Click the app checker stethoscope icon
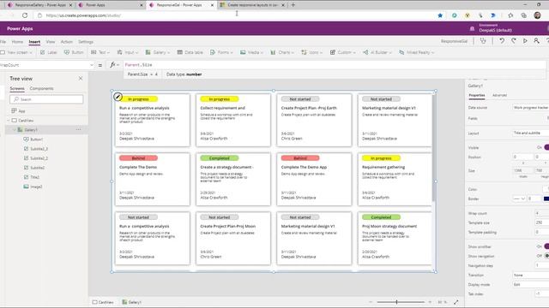 [483, 41]
